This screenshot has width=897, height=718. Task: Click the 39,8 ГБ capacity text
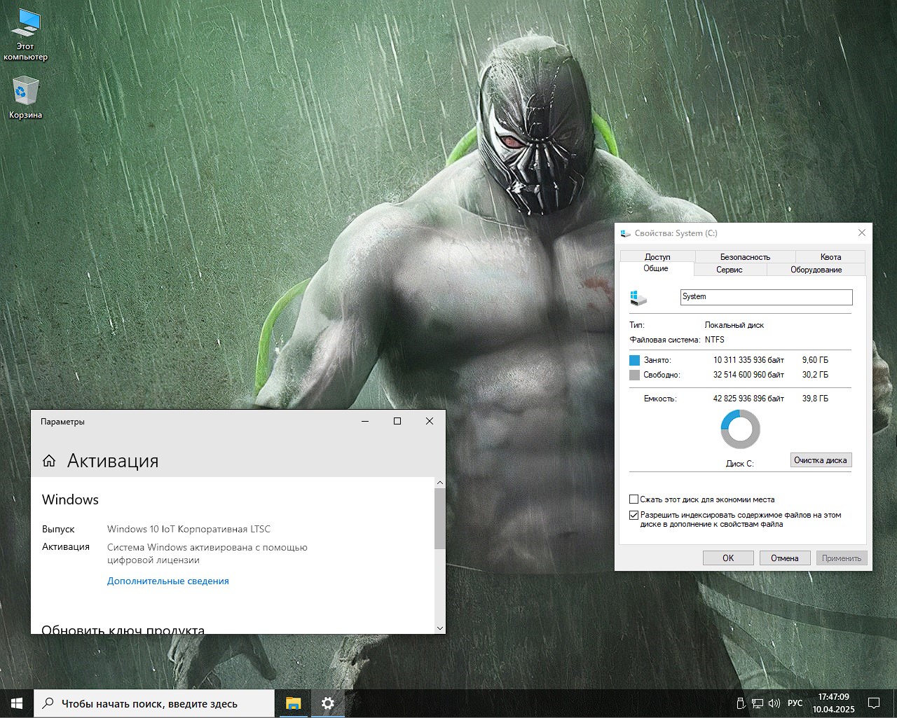(x=815, y=399)
